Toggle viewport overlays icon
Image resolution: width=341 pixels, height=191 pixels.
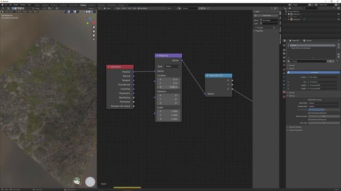pyautogui.click(x=75, y=12)
